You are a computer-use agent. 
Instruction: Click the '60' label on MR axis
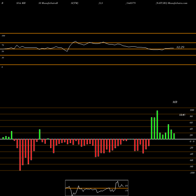click(x=191, y=123)
